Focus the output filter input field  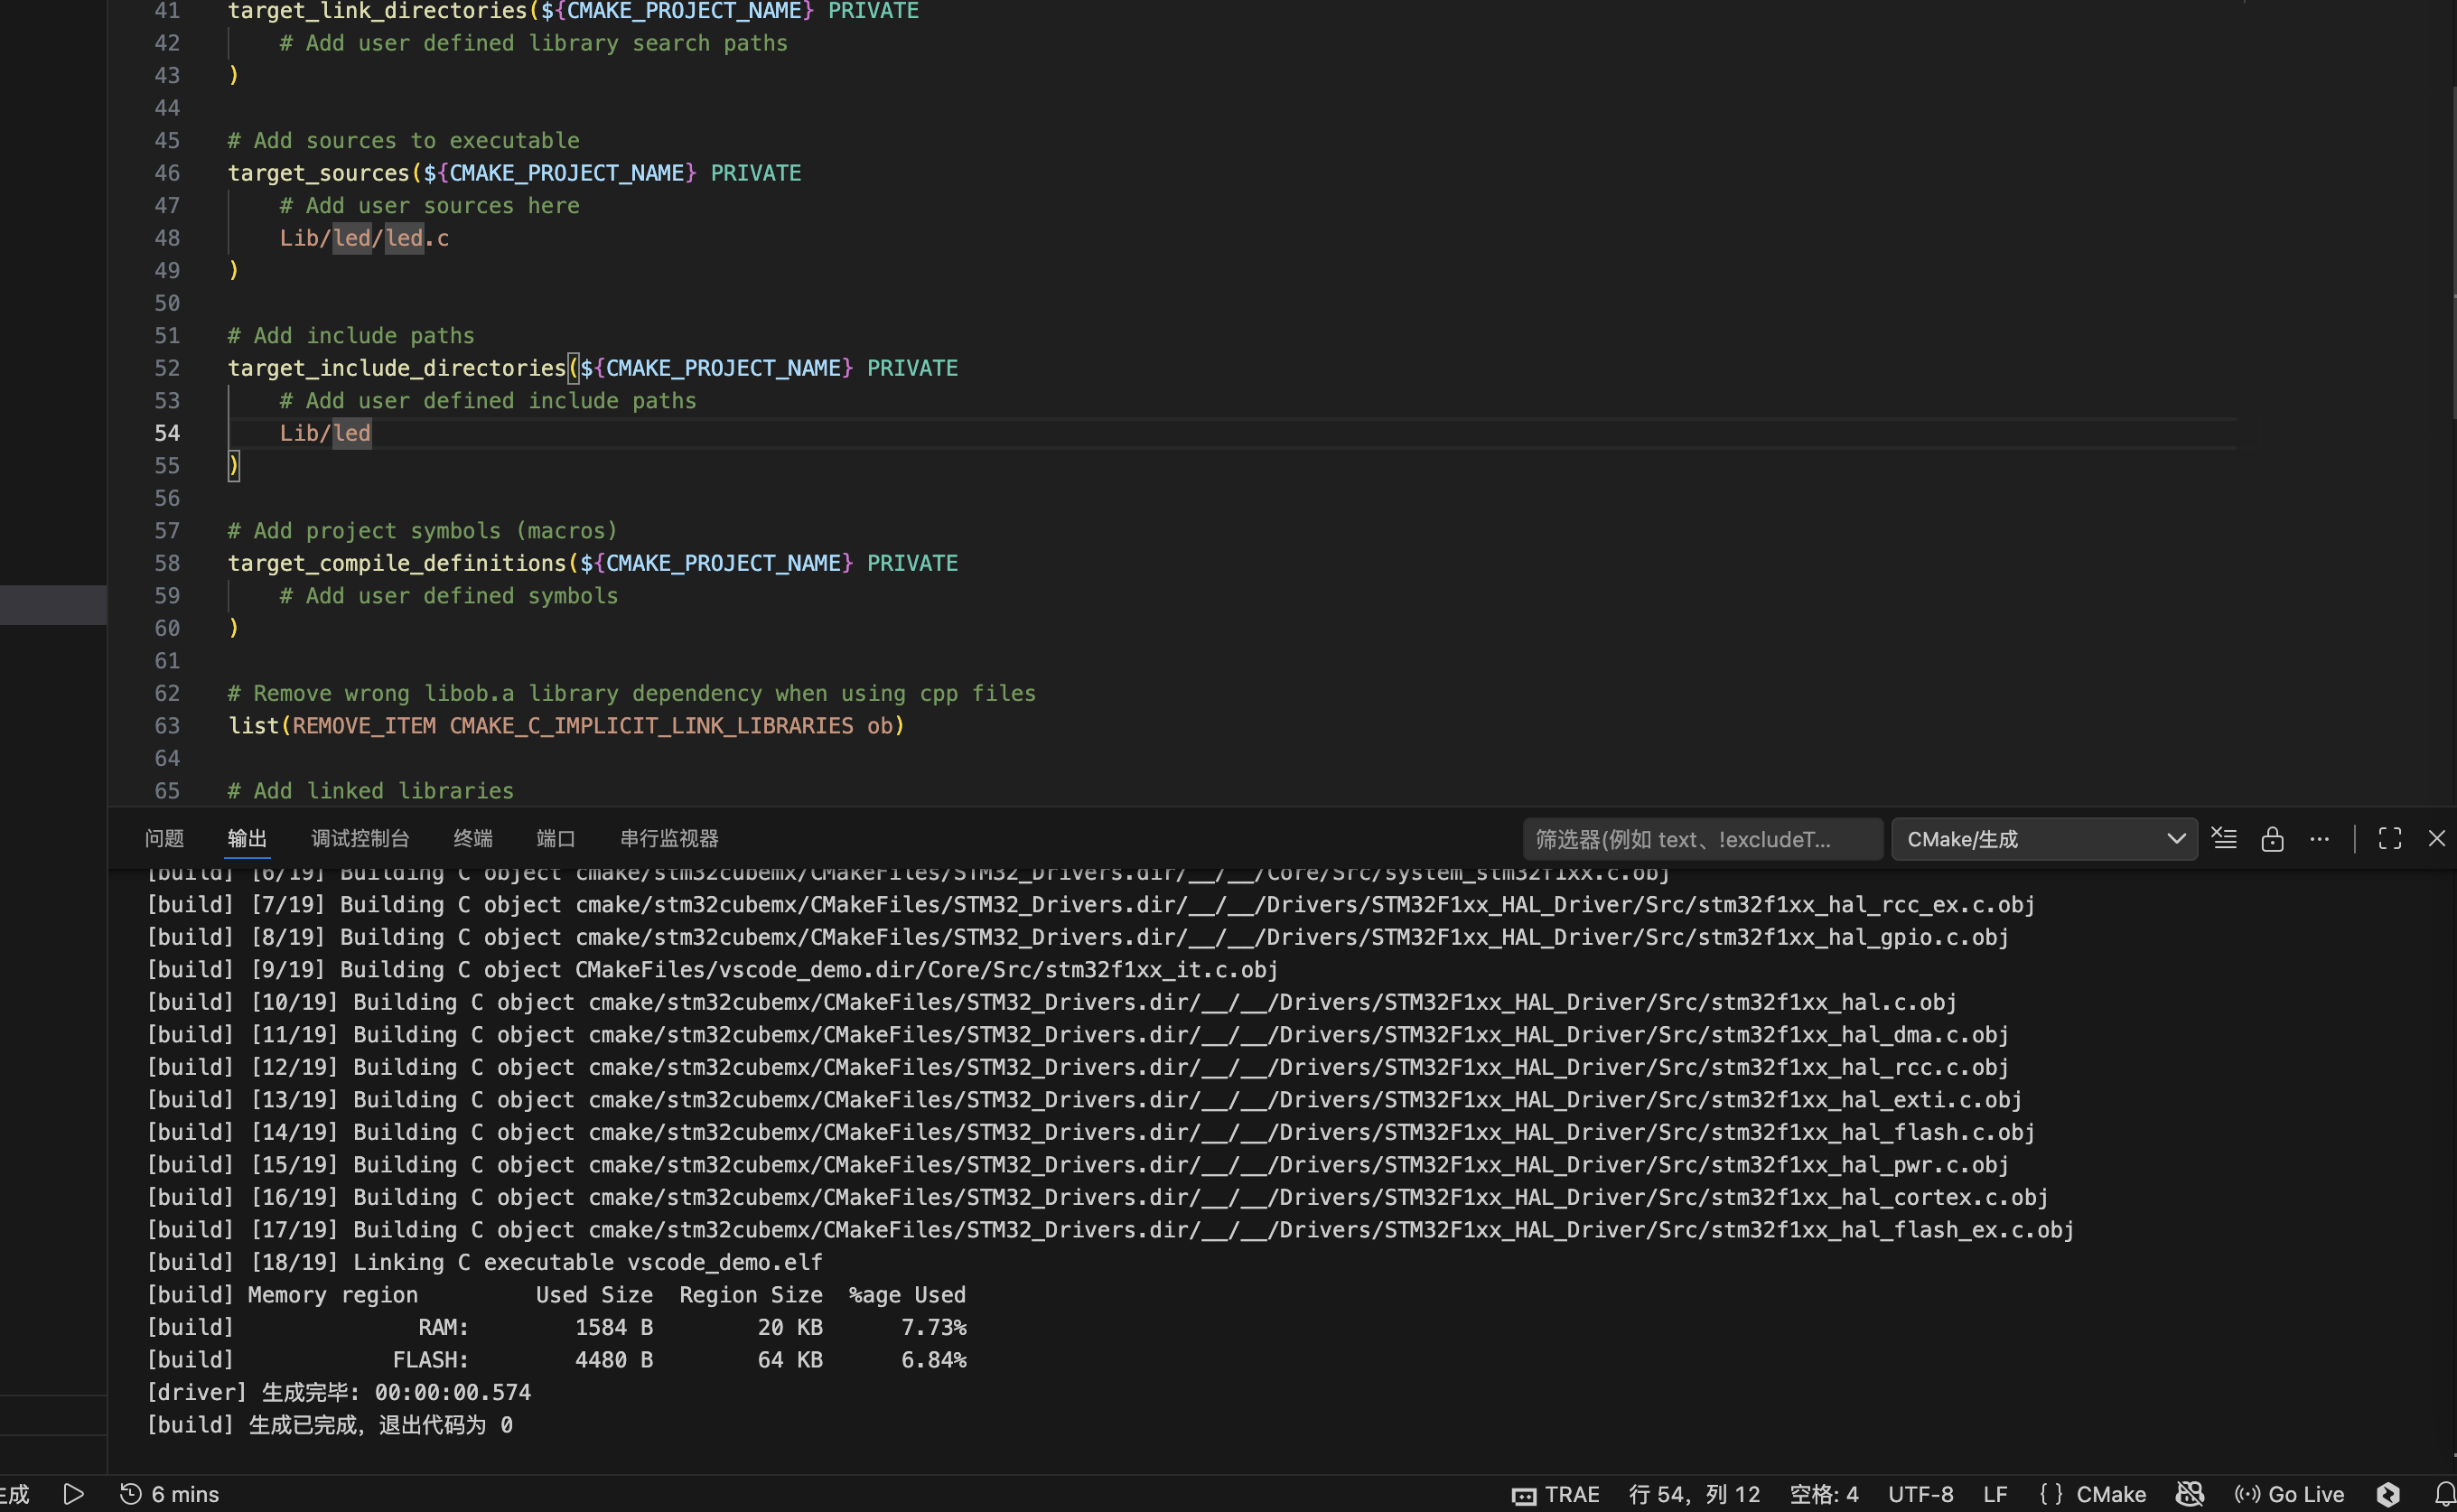click(1700, 838)
